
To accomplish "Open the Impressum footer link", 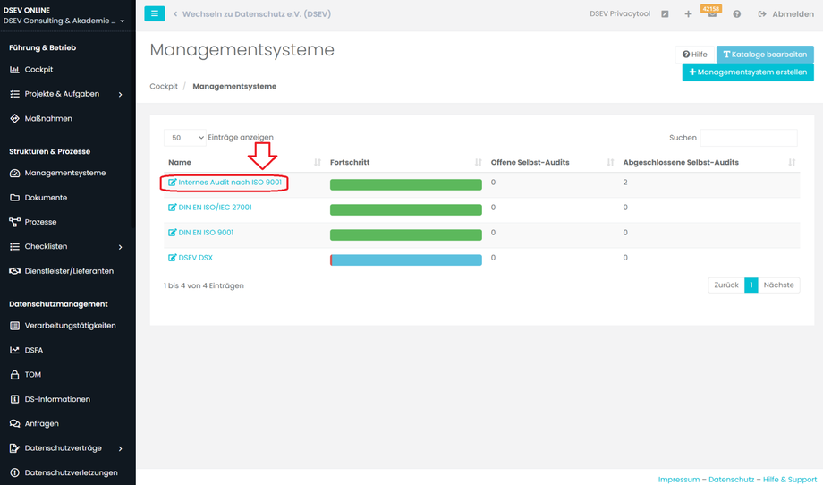I will (679, 480).
